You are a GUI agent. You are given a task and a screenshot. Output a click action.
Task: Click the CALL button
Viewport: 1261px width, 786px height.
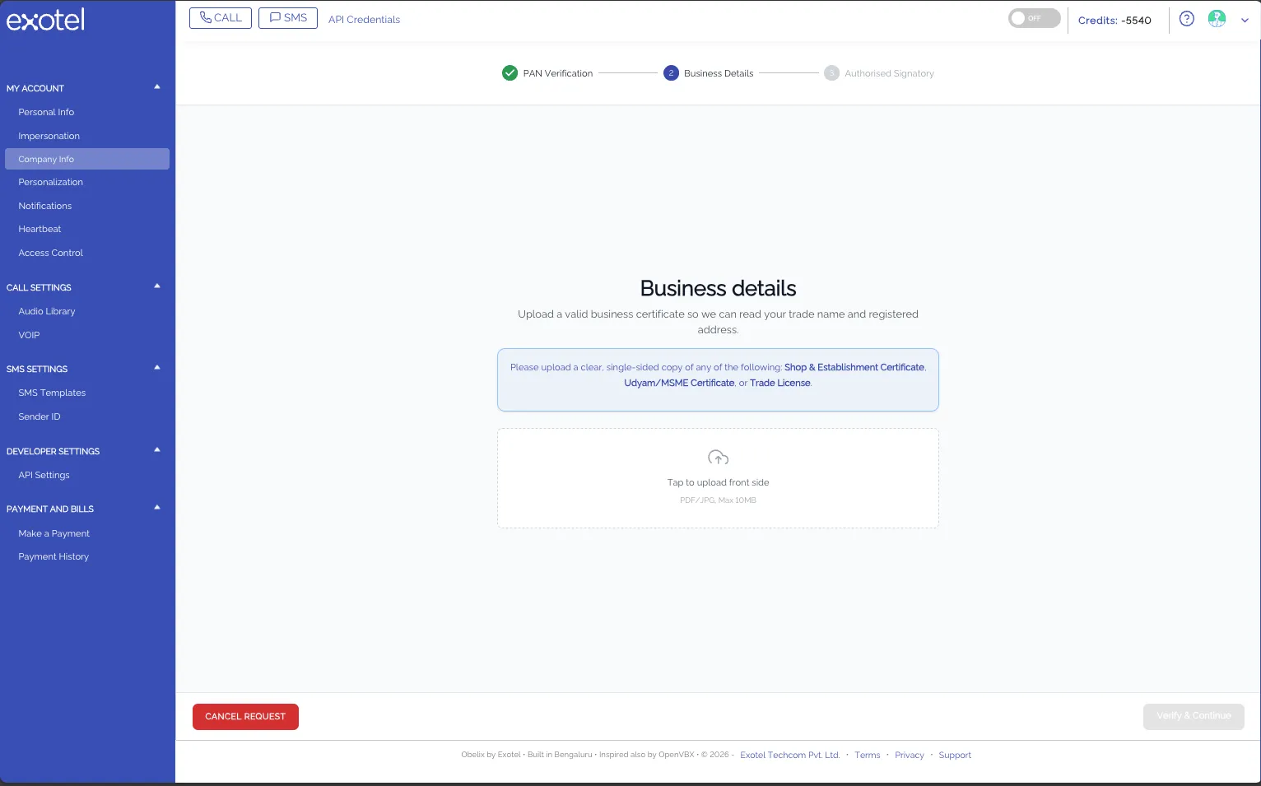coord(221,18)
